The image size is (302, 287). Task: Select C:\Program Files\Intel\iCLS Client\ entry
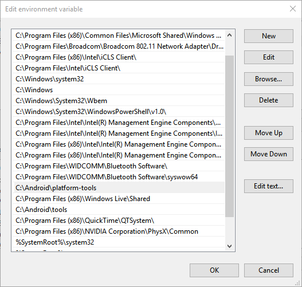click(119, 68)
